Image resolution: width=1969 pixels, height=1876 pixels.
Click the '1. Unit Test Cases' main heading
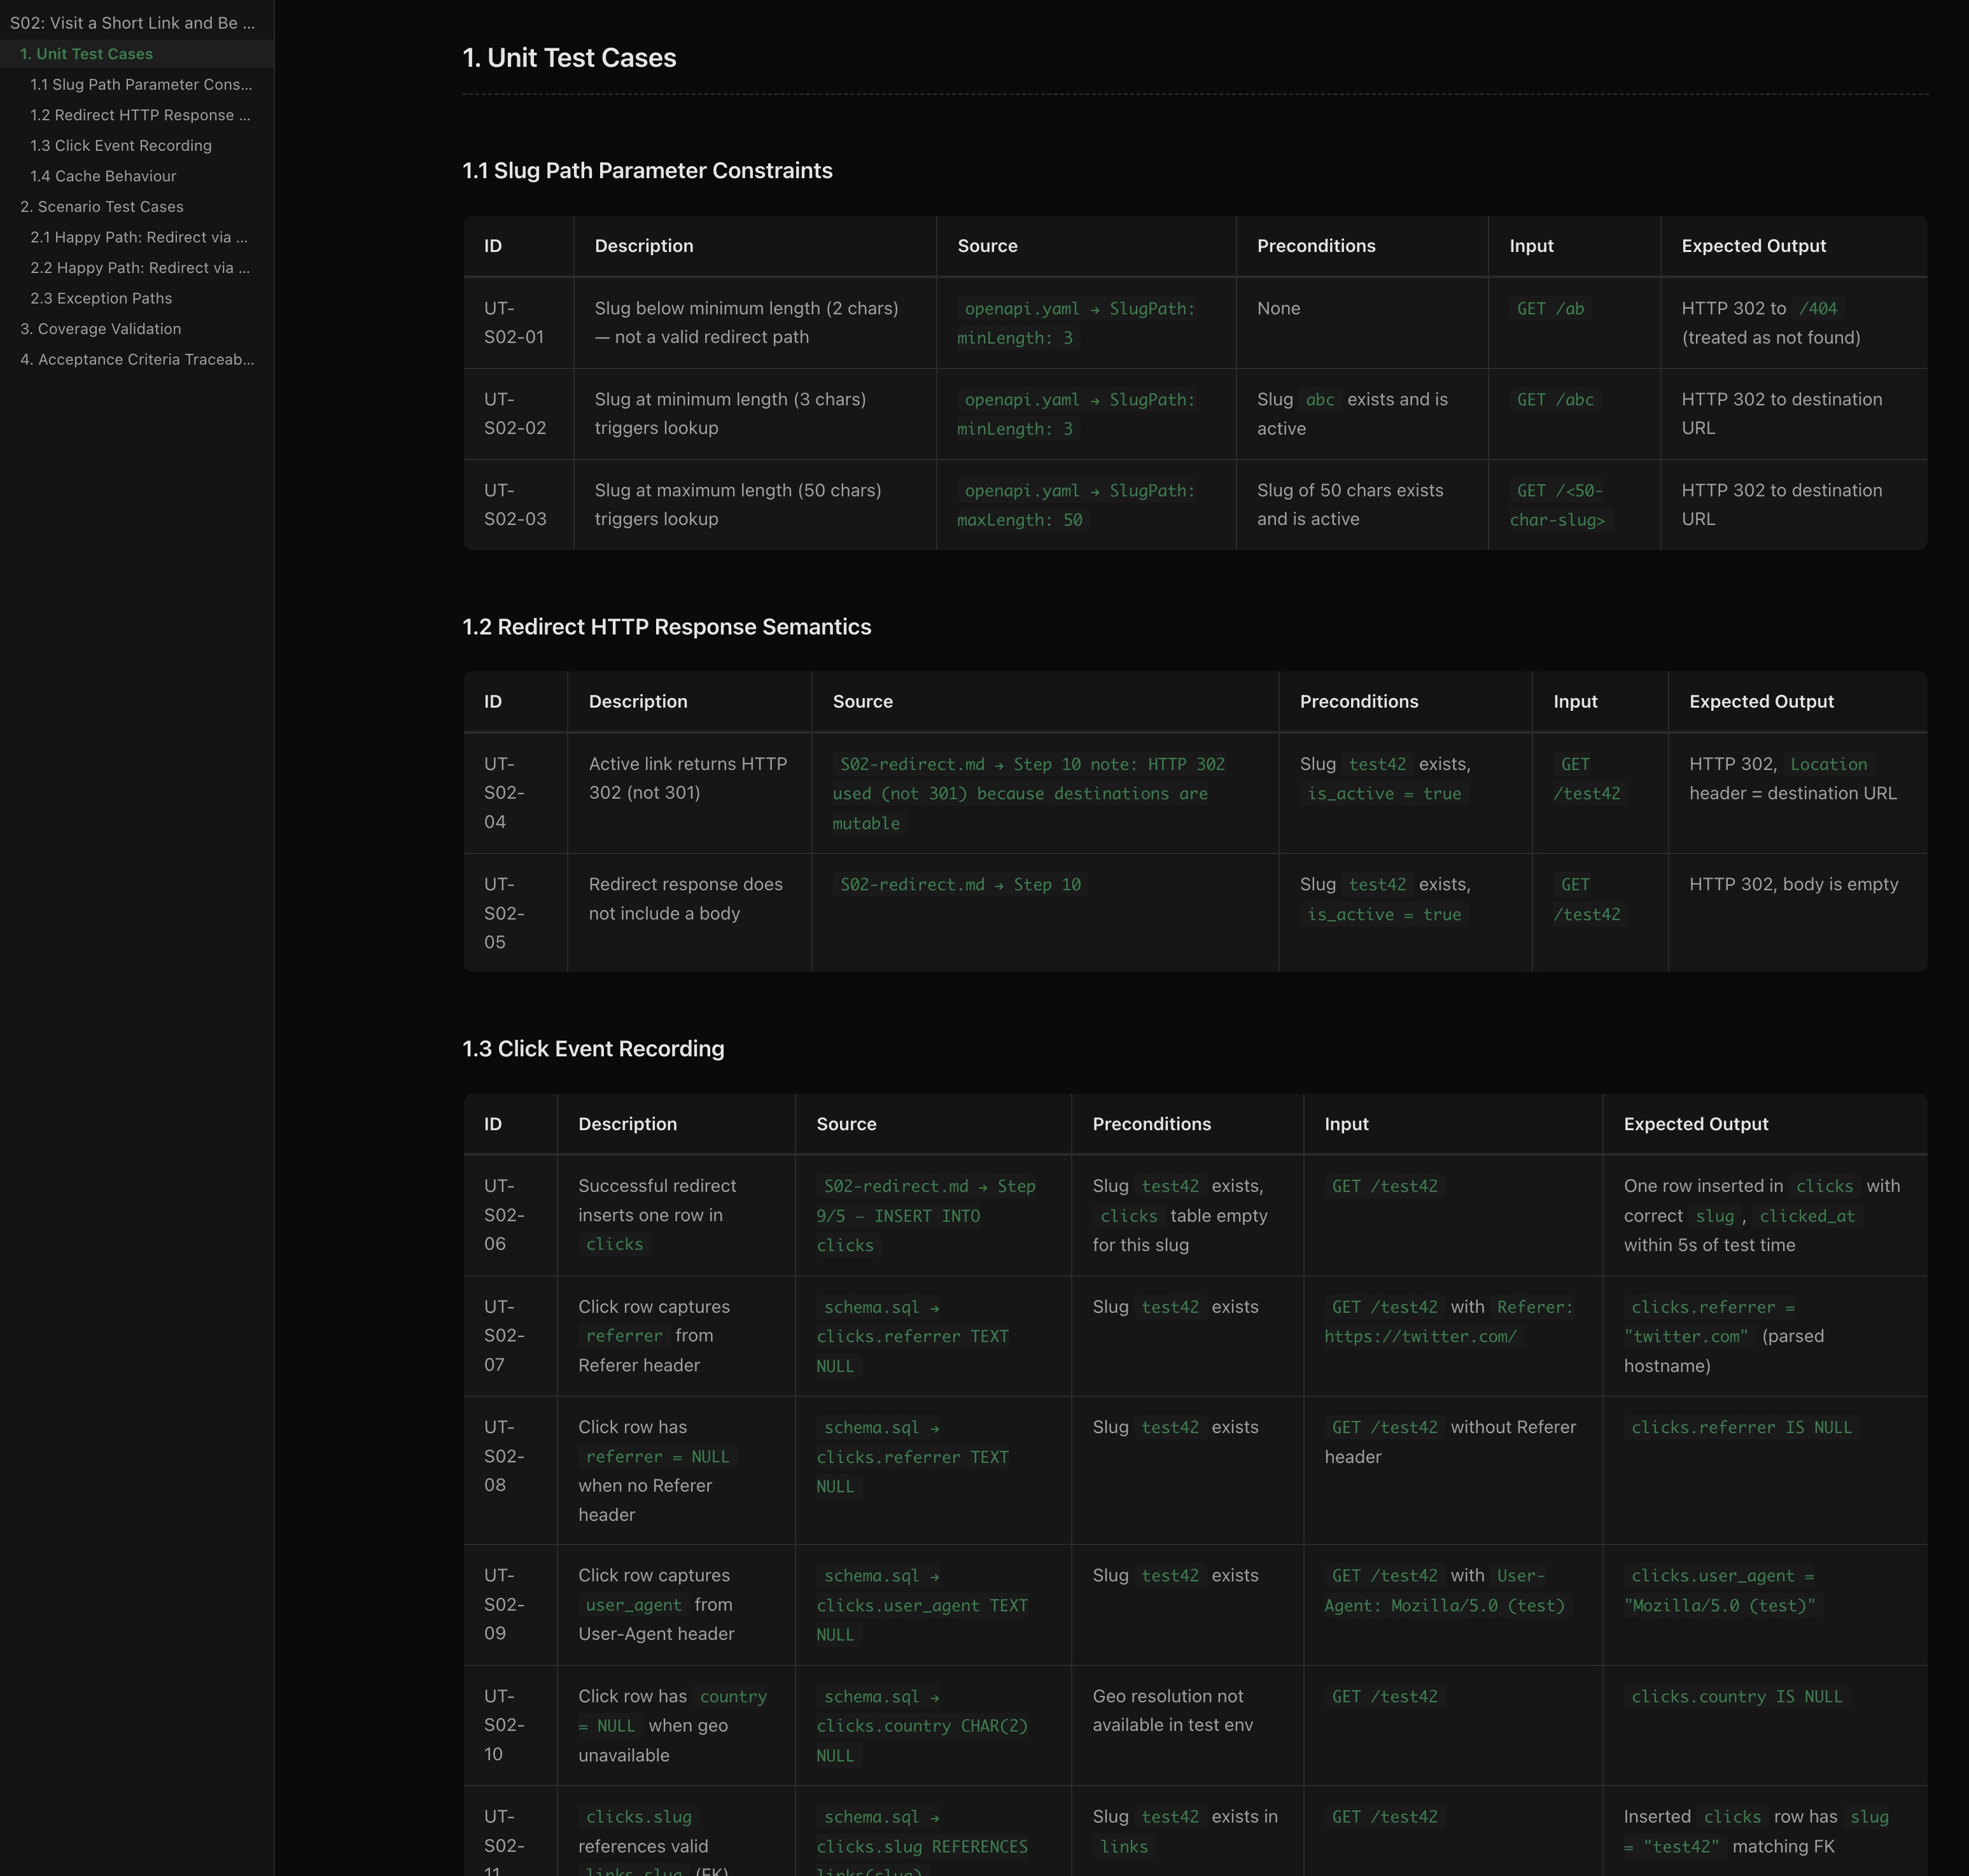(569, 58)
